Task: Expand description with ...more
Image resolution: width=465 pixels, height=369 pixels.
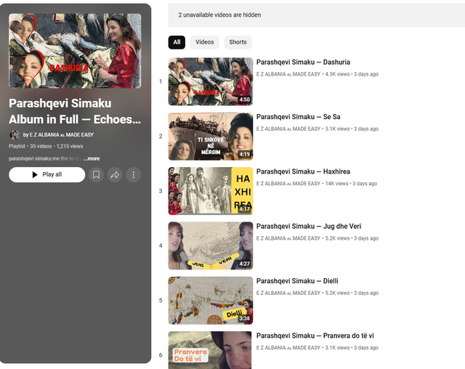Action: tap(92, 158)
